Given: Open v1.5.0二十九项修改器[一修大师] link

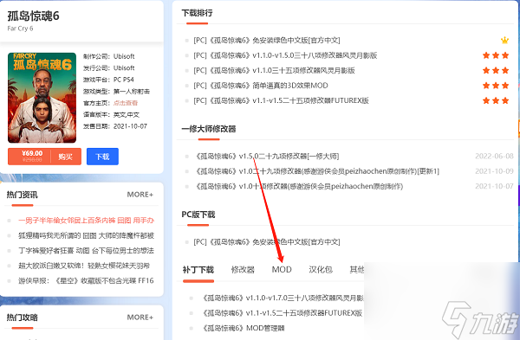Looking at the screenshot, I should [267, 156].
